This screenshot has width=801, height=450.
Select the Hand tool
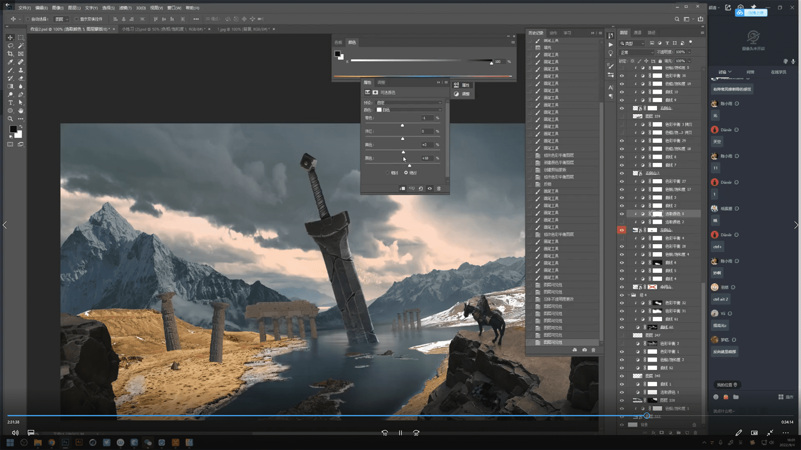pyautogui.click(x=21, y=111)
